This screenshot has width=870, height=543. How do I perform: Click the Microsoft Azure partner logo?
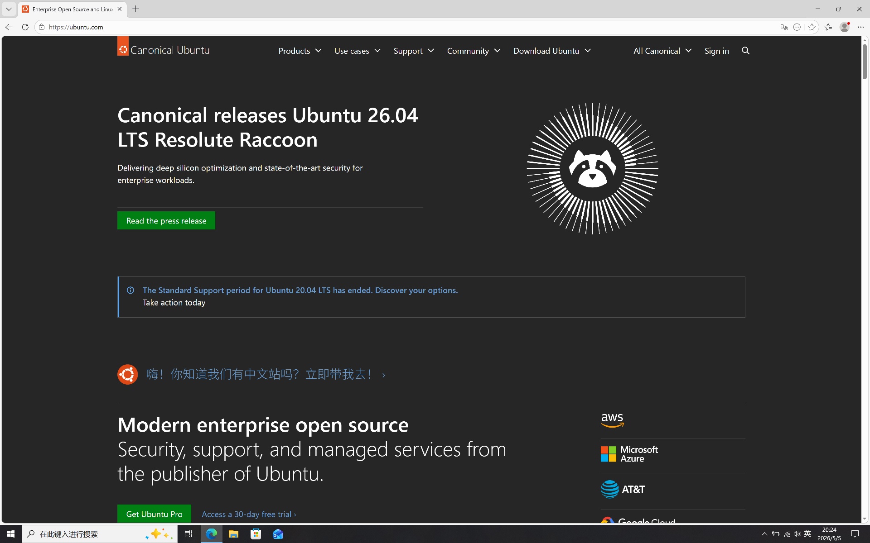pyautogui.click(x=629, y=454)
